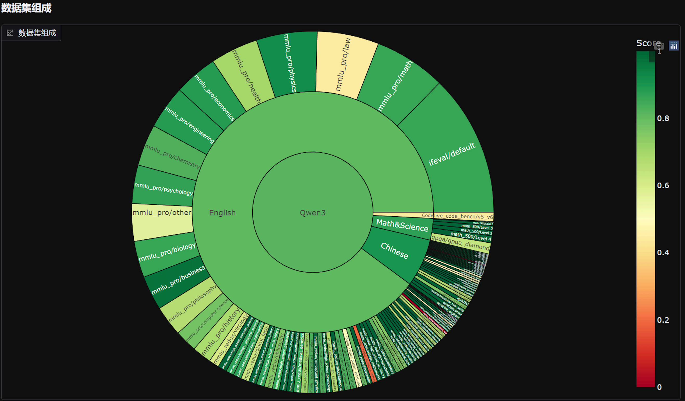The height and width of the screenshot is (401, 685).
Task: Select the mmlu_pro/health segment
Action: [246, 77]
